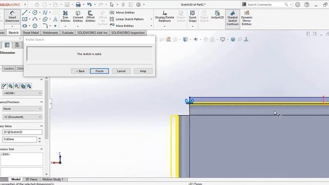Screen dimensions: 329x185
Task: Select the Circle sketch tool
Action: 35,12
